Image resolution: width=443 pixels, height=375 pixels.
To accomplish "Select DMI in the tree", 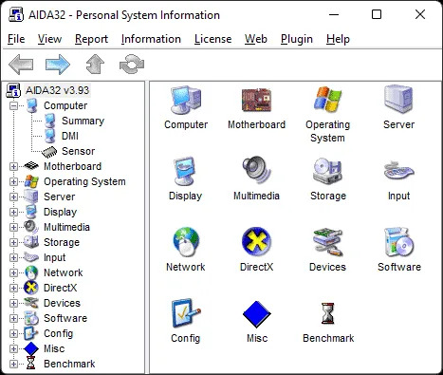I will coord(70,136).
